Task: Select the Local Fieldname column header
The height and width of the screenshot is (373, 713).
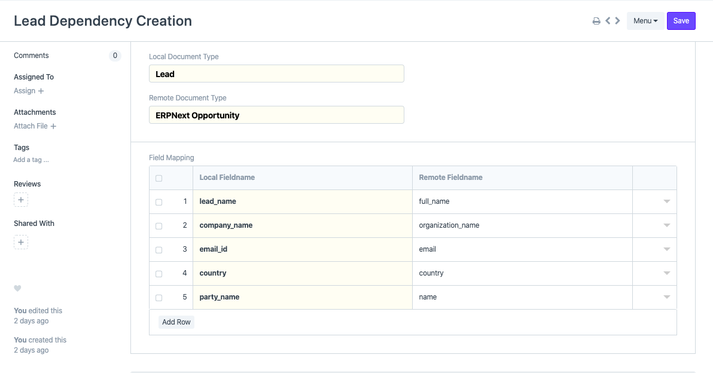Action: pyautogui.click(x=227, y=178)
